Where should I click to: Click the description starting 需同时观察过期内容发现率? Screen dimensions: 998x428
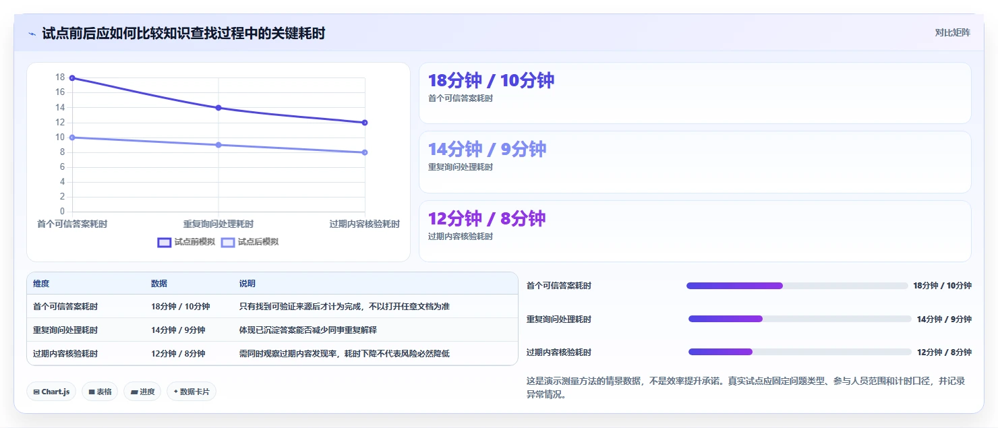coord(345,354)
